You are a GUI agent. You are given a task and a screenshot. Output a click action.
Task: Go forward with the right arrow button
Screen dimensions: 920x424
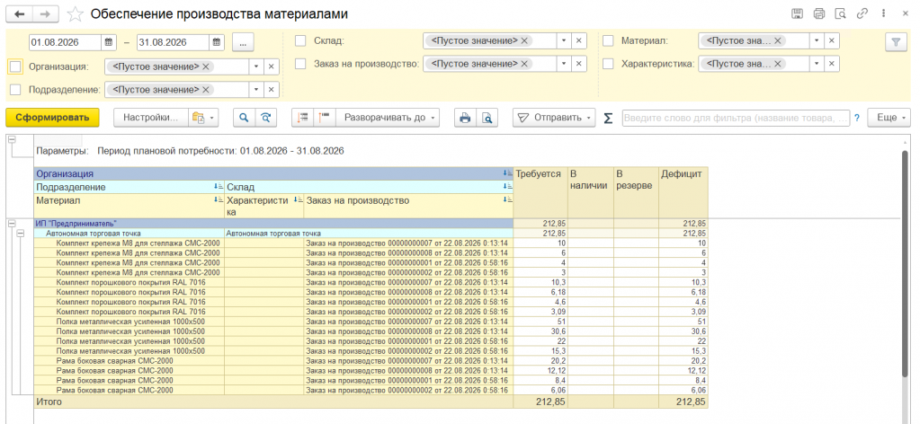coord(46,13)
